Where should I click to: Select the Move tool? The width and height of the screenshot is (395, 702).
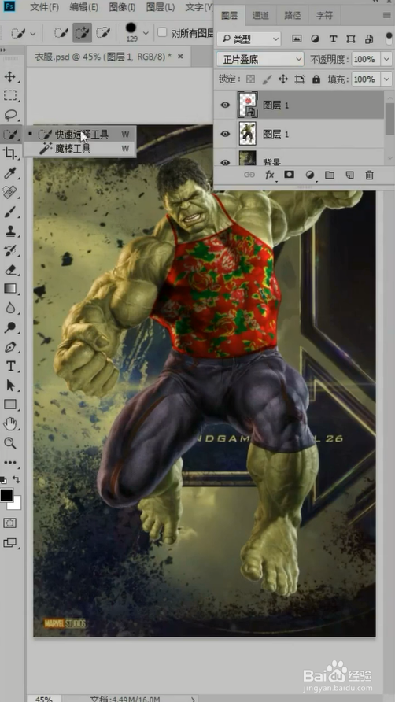pos(10,76)
